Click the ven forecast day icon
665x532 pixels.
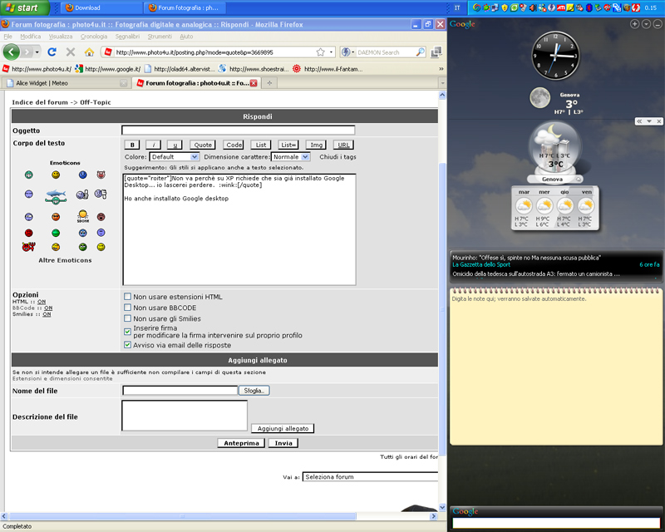[586, 206]
